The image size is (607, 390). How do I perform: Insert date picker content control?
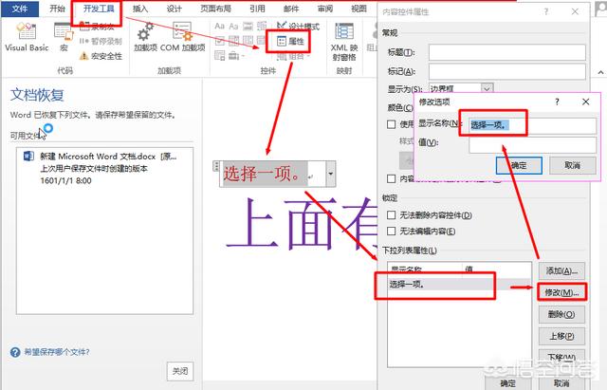pyautogui.click(x=262, y=41)
